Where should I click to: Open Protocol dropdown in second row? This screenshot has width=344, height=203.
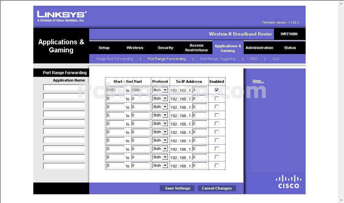[160, 98]
